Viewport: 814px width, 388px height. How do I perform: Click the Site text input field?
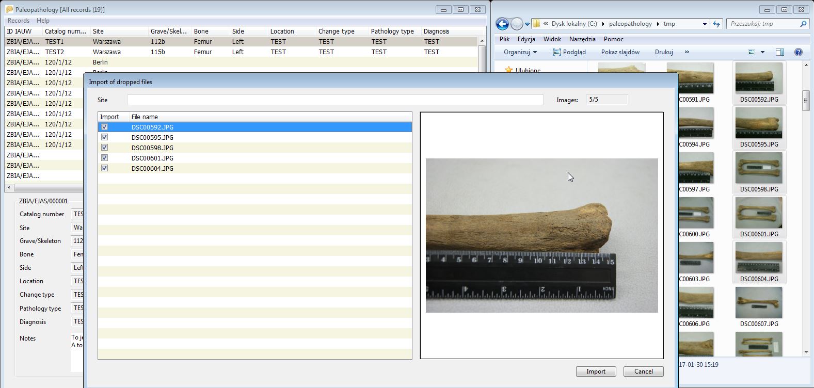tap(335, 100)
